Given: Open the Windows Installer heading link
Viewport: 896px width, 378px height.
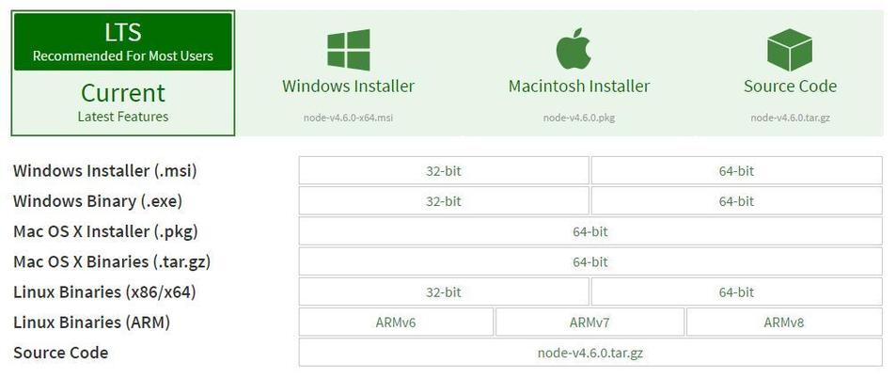Looking at the screenshot, I should click(x=349, y=87).
